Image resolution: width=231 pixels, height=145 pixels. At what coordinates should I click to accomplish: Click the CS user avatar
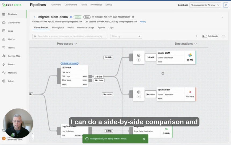pos(4,138)
